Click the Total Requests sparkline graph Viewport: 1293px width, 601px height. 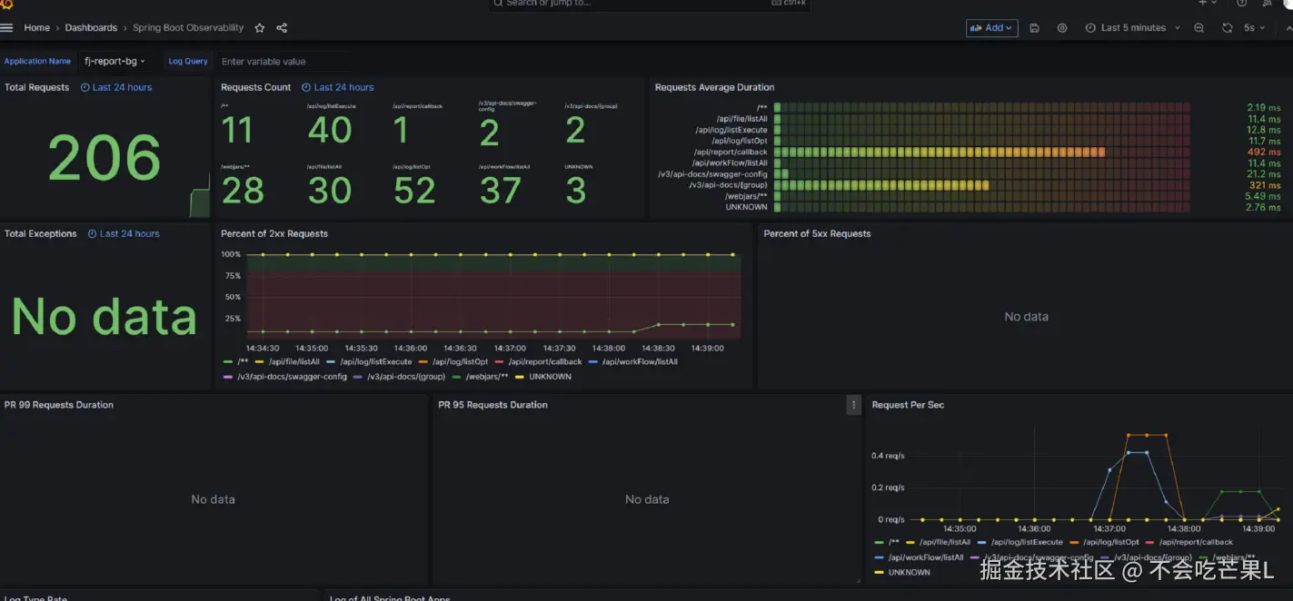coord(199,195)
